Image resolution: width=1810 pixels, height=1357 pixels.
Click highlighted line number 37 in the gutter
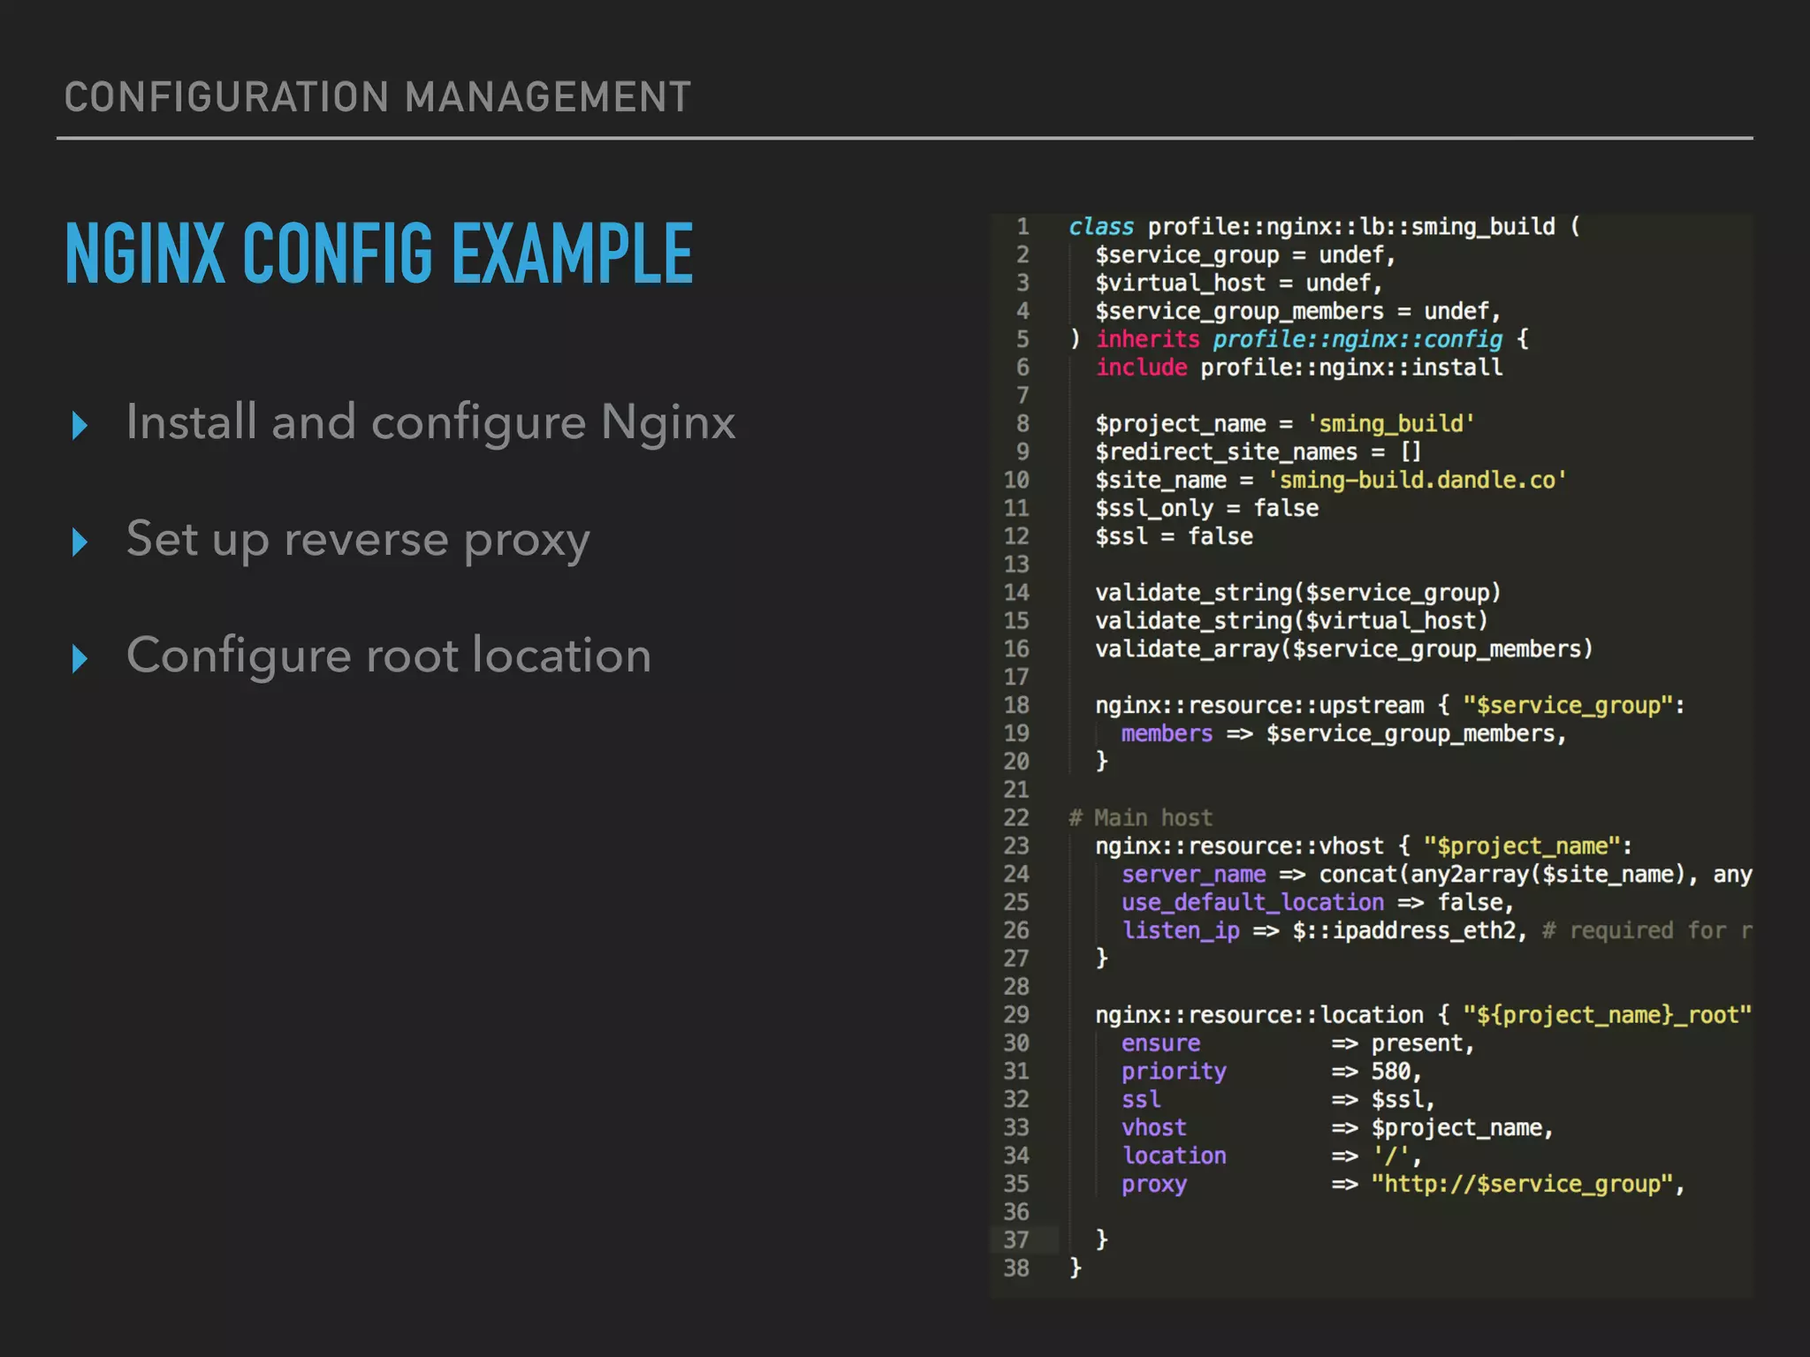tap(1016, 1240)
